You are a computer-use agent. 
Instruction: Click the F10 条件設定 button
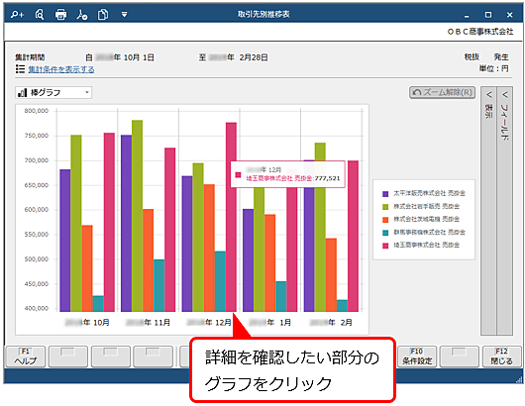click(417, 356)
